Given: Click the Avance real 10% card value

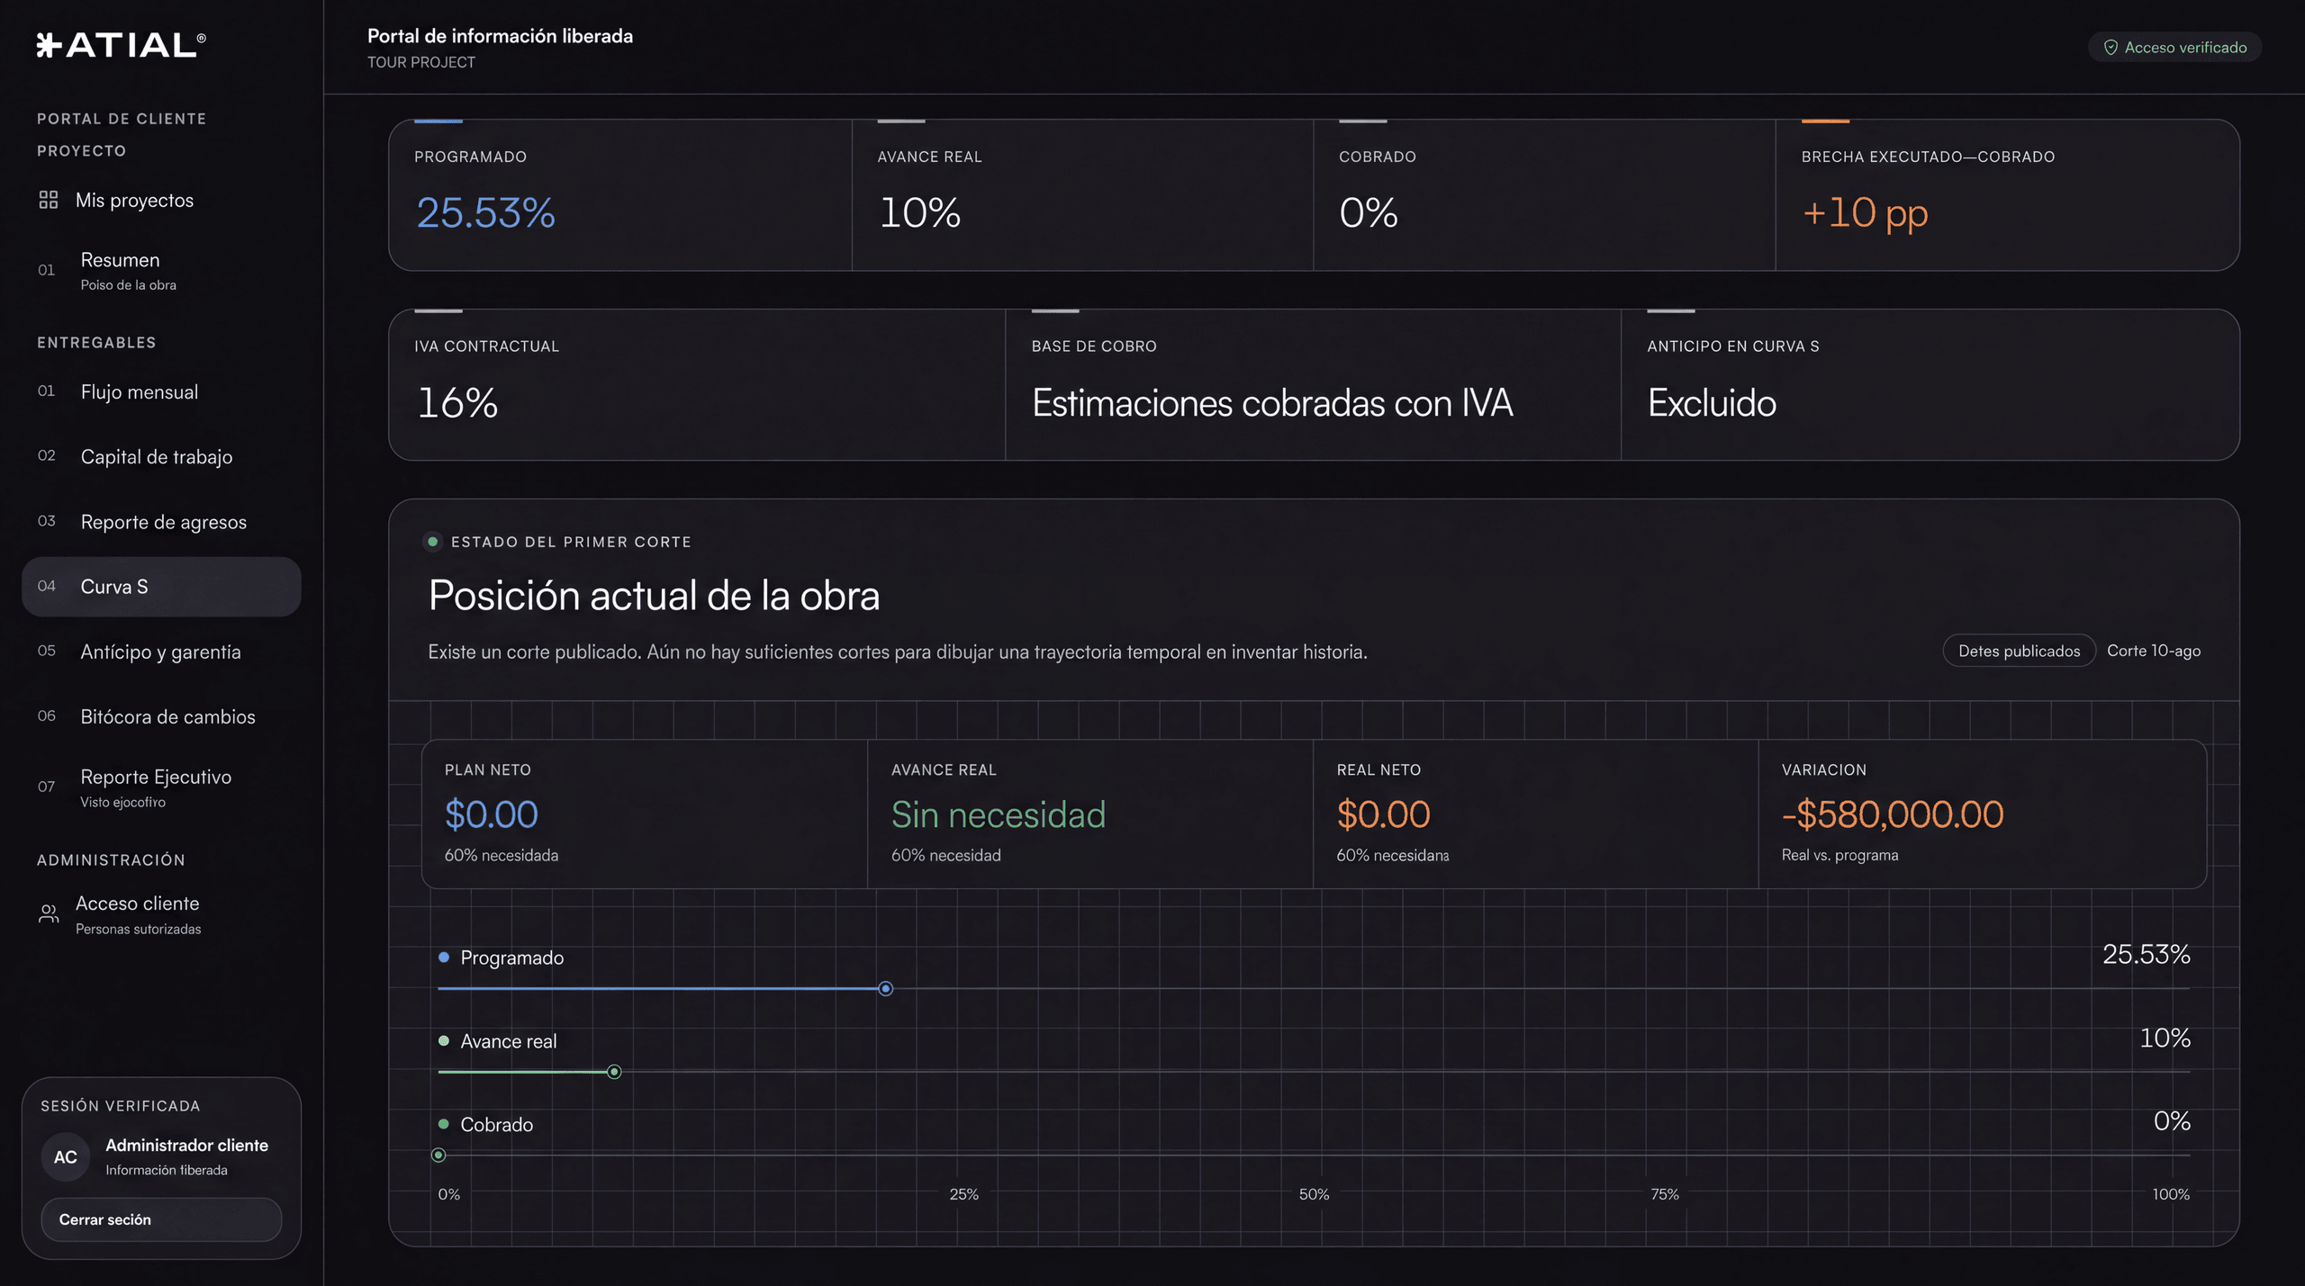Looking at the screenshot, I should (x=919, y=213).
